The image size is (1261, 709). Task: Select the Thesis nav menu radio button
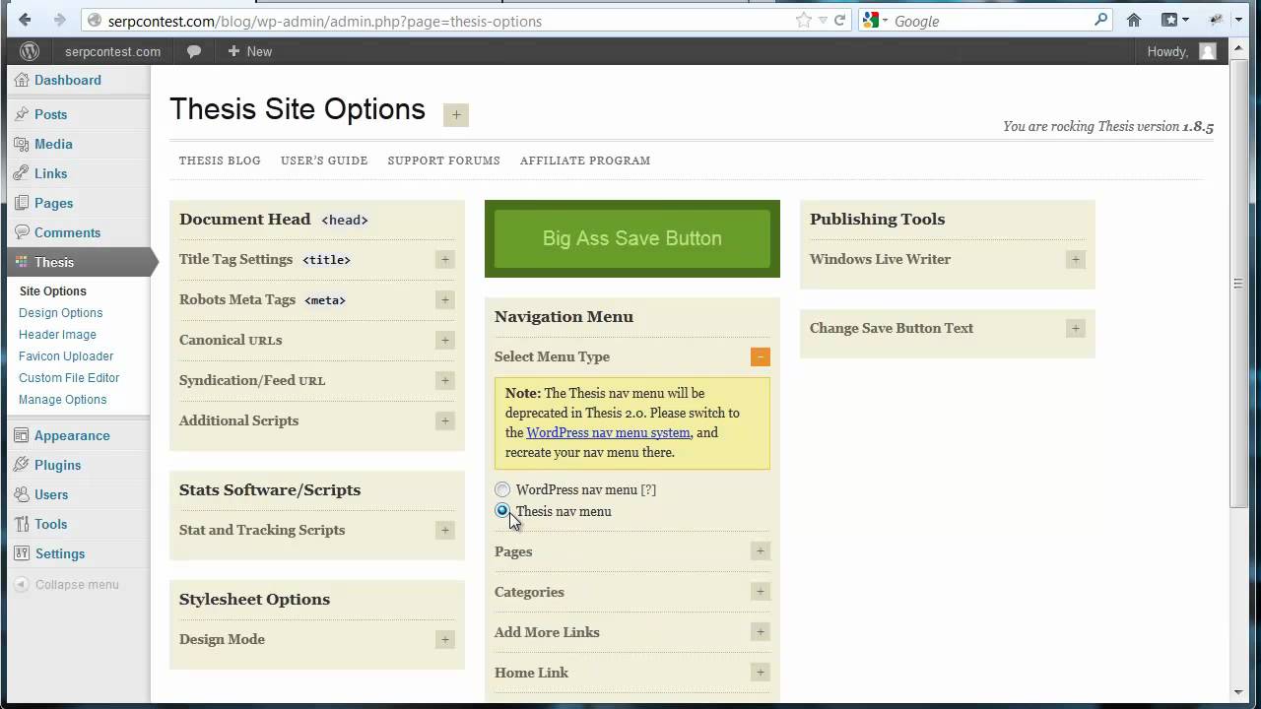coord(502,511)
